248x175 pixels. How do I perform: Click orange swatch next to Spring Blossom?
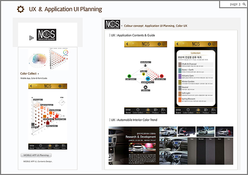tap(180, 100)
